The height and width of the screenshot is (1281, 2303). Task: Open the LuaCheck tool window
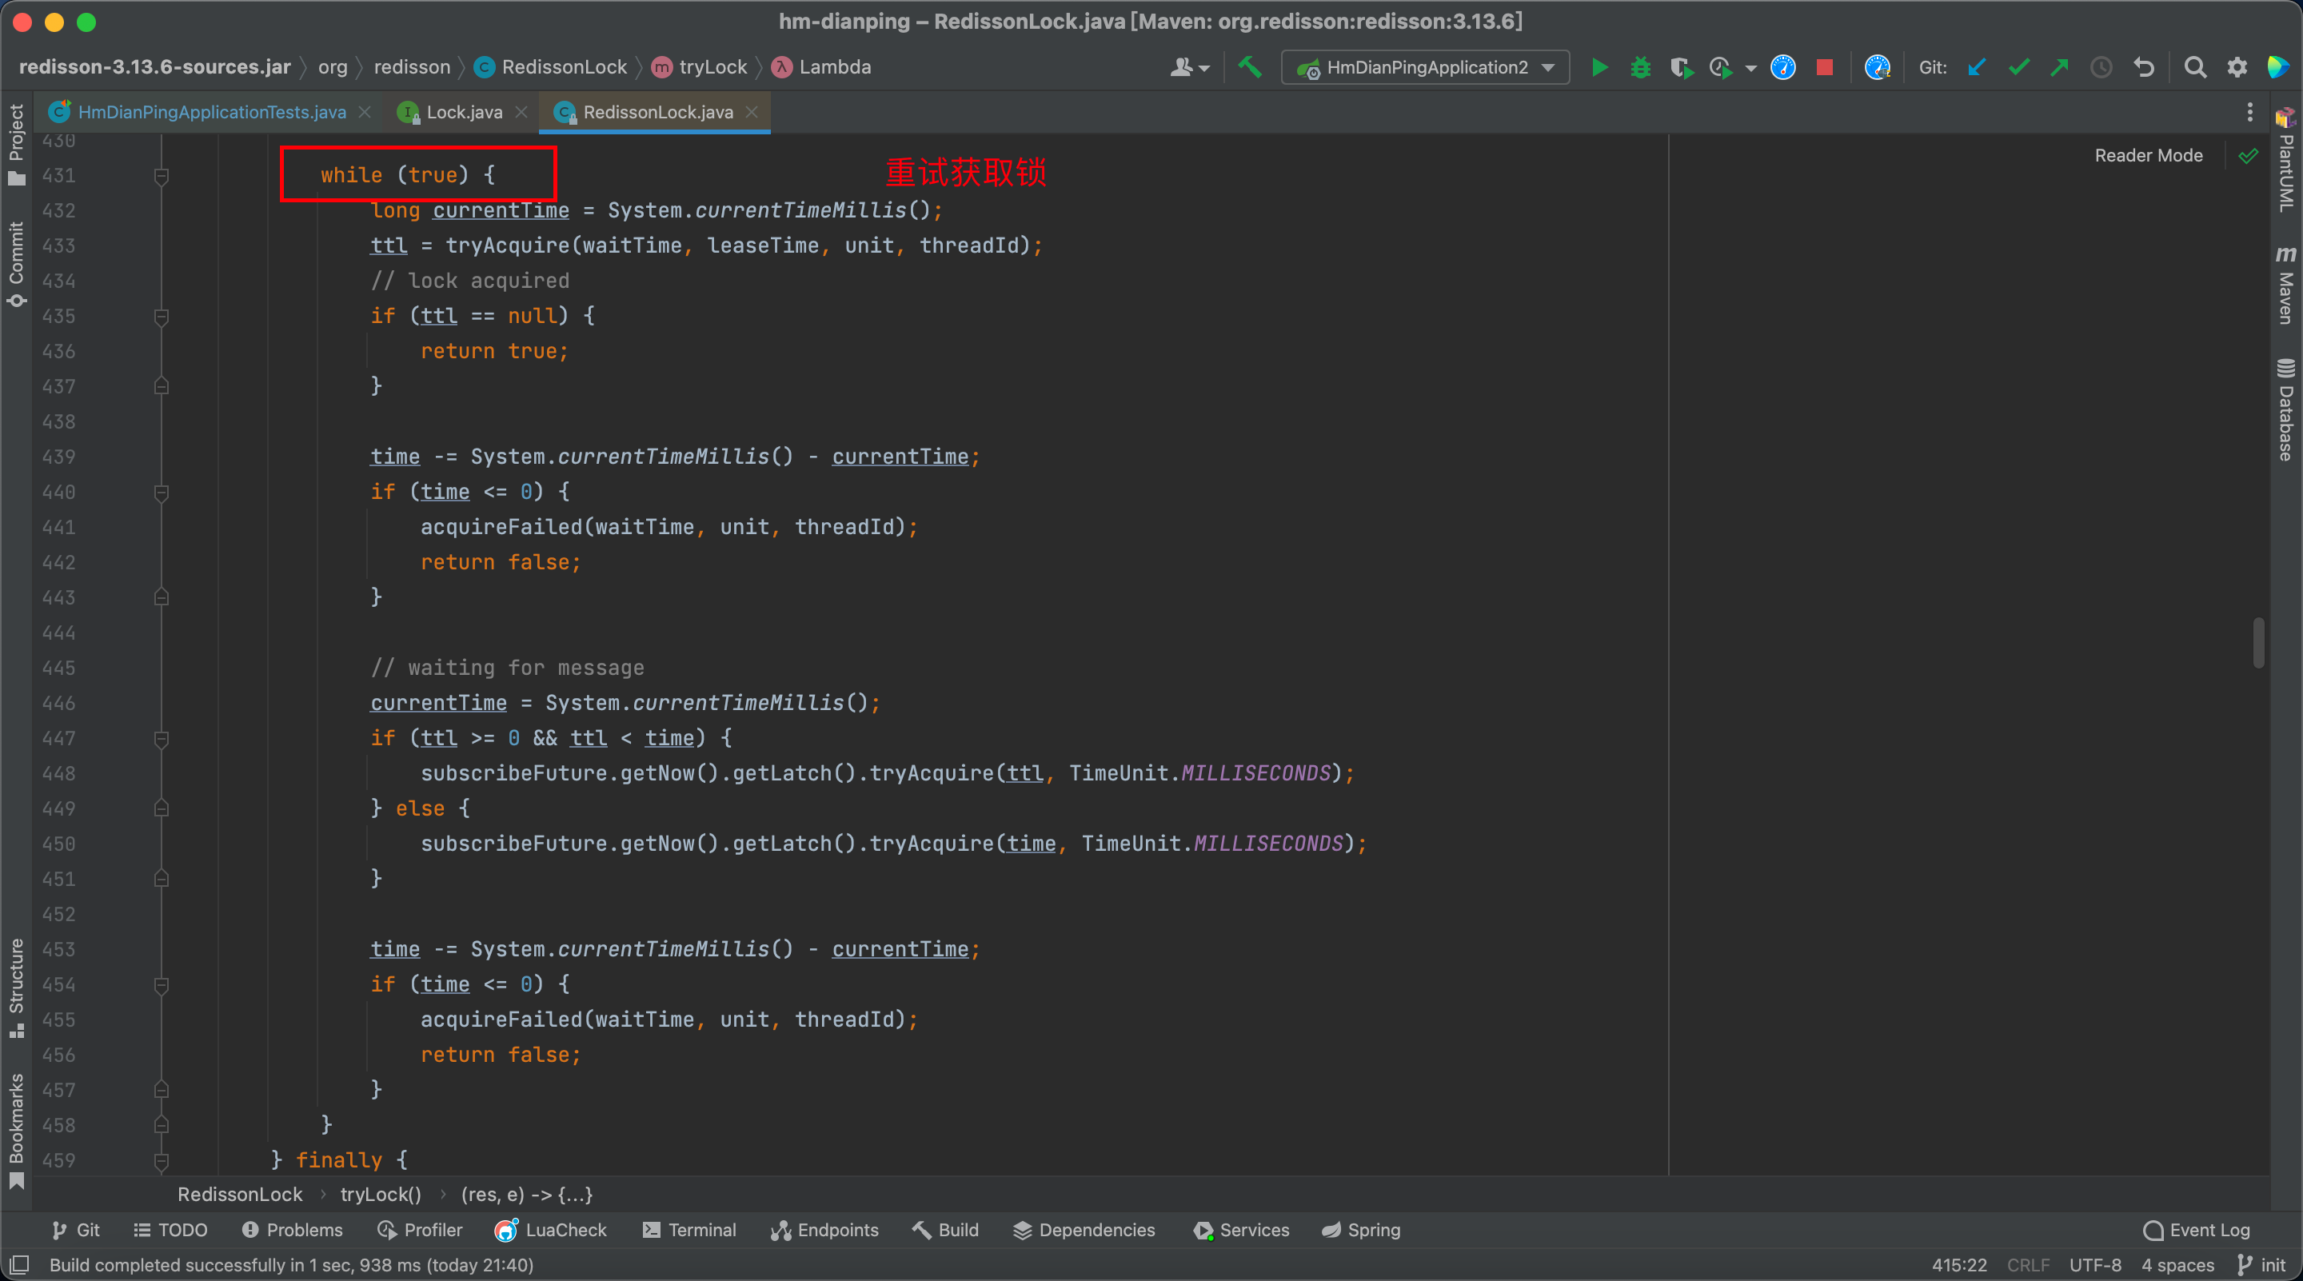pos(552,1230)
